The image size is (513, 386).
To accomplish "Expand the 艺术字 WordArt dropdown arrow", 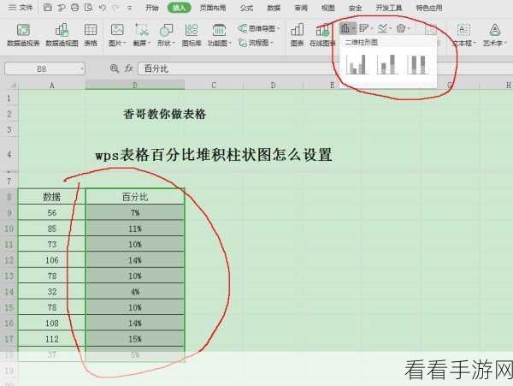I will 505,43.
